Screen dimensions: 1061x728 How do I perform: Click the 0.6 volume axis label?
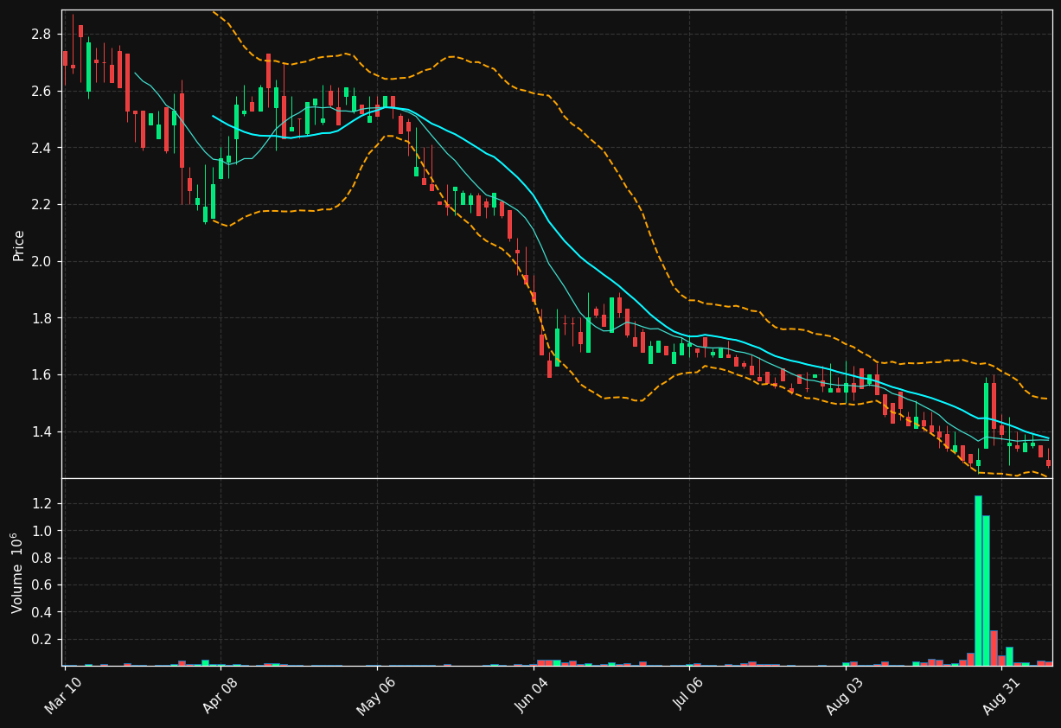point(41,585)
